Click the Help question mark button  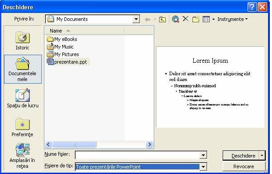[252, 7]
